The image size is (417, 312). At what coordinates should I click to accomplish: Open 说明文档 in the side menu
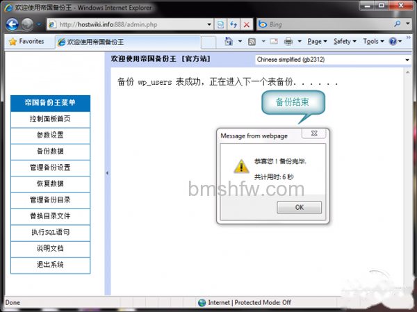pyautogui.click(x=50, y=249)
